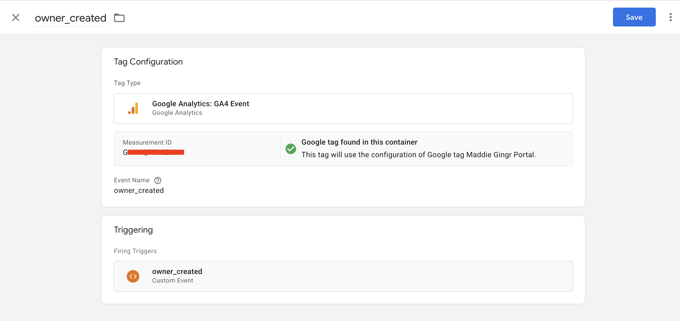Click the Event Name label

point(132,180)
